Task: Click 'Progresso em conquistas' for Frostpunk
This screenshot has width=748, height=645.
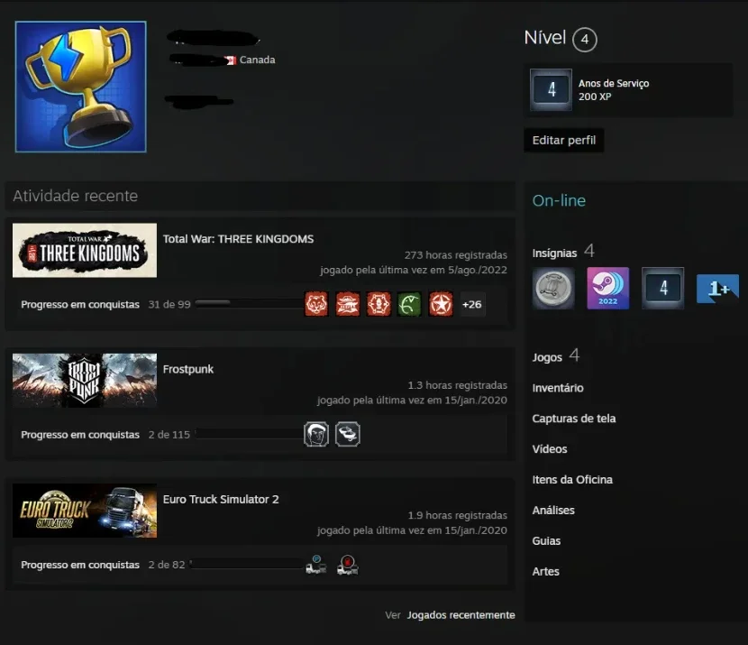Action: [x=80, y=435]
